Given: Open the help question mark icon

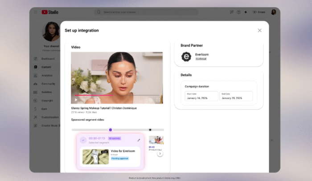Looking at the screenshot, I should tap(238, 12).
